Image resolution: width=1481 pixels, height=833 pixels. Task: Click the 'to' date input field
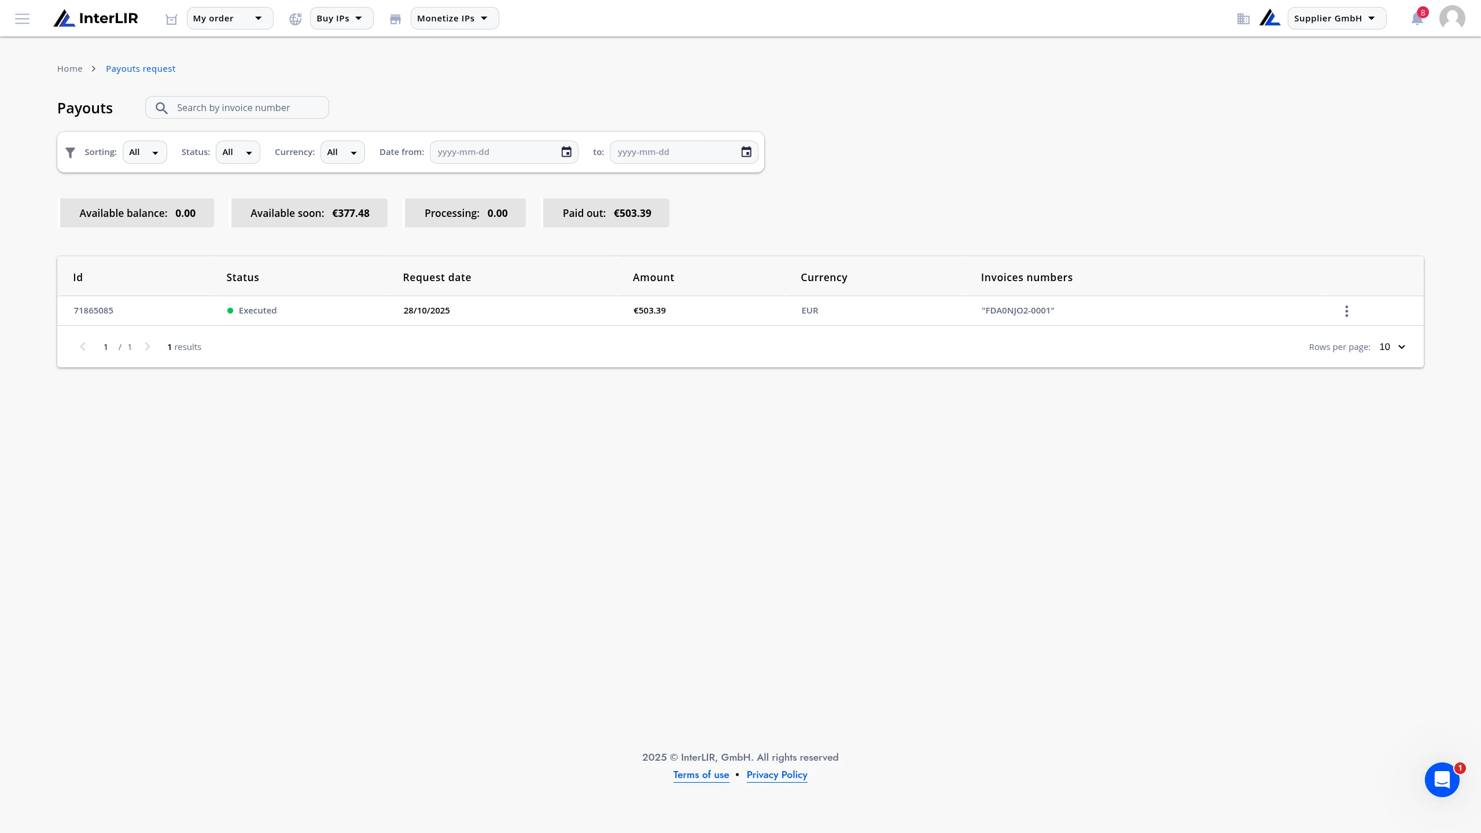(684, 152)
